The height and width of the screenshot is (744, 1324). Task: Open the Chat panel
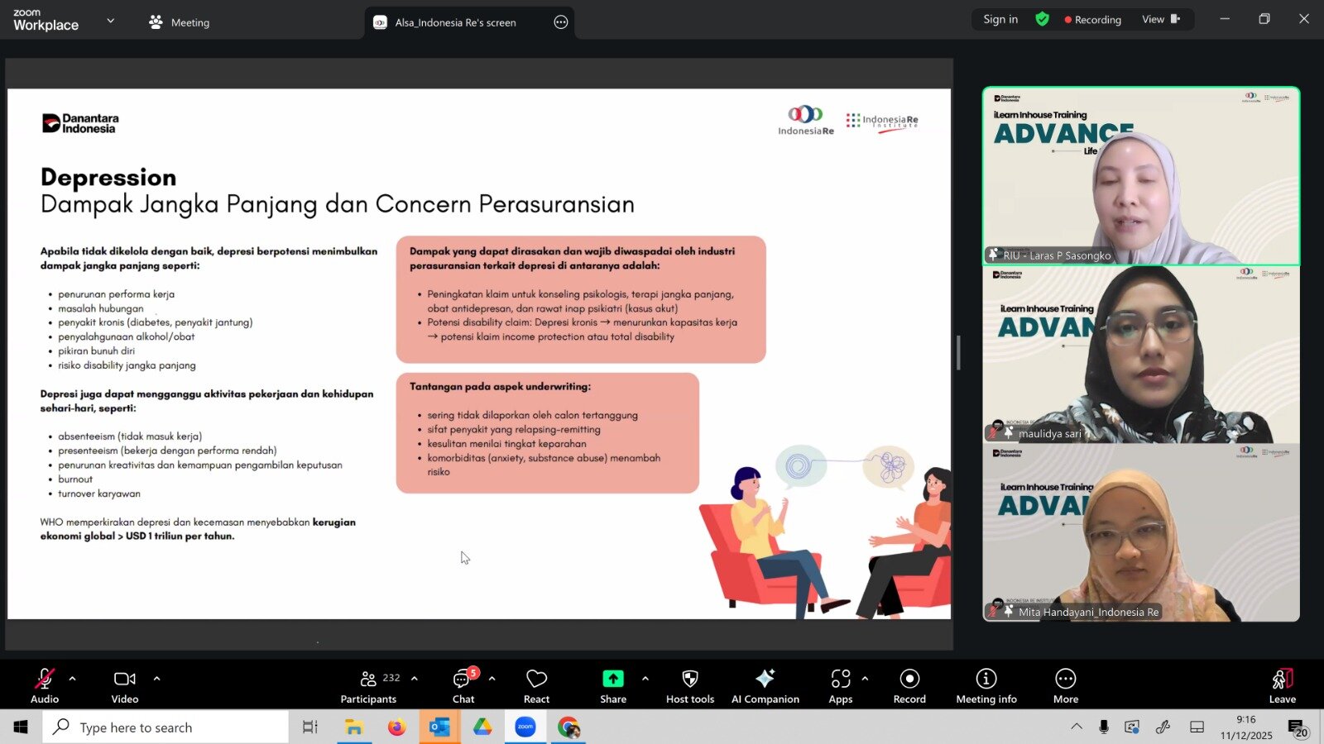pos(463,686)
